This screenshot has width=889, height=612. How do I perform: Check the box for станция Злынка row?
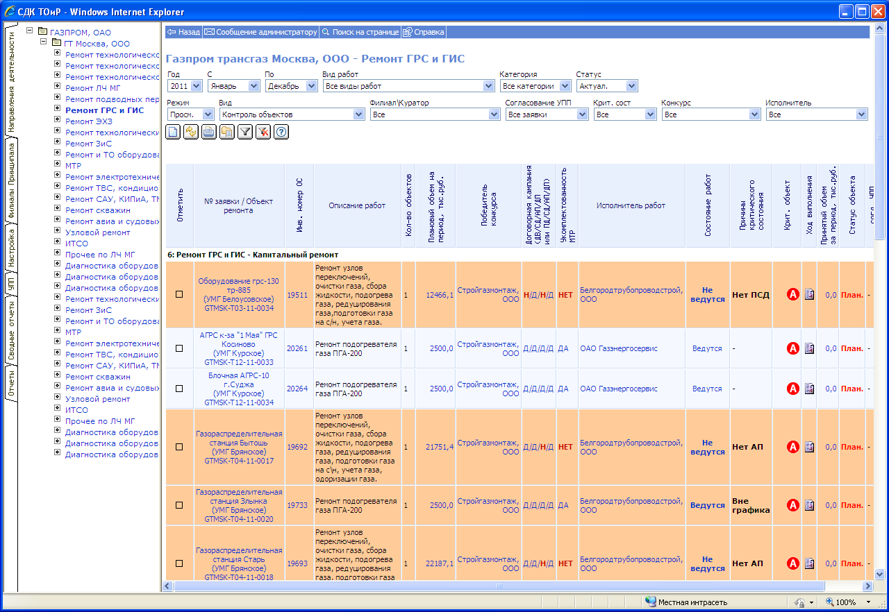tap(179, 505)
